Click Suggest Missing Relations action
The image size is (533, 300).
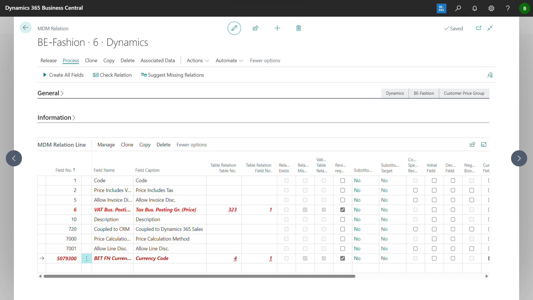pos(172,75)
